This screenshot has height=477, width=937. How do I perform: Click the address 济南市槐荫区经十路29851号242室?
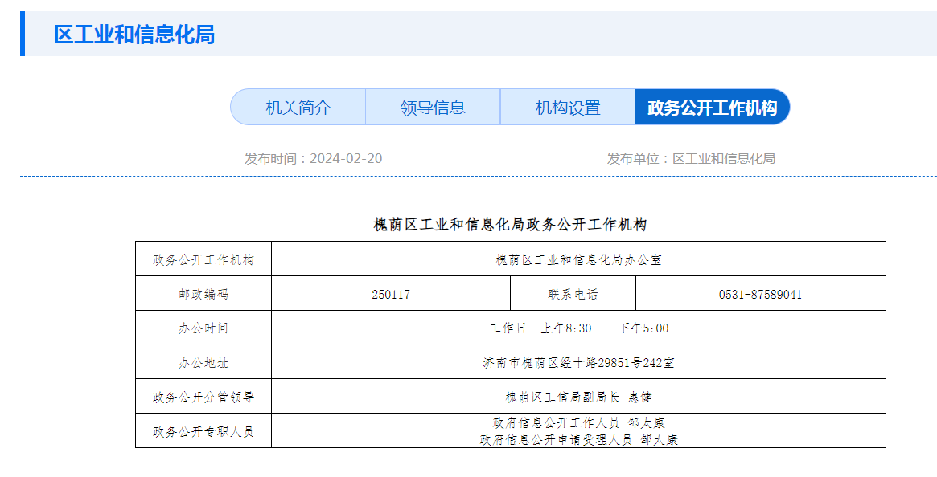coord(578,363)
